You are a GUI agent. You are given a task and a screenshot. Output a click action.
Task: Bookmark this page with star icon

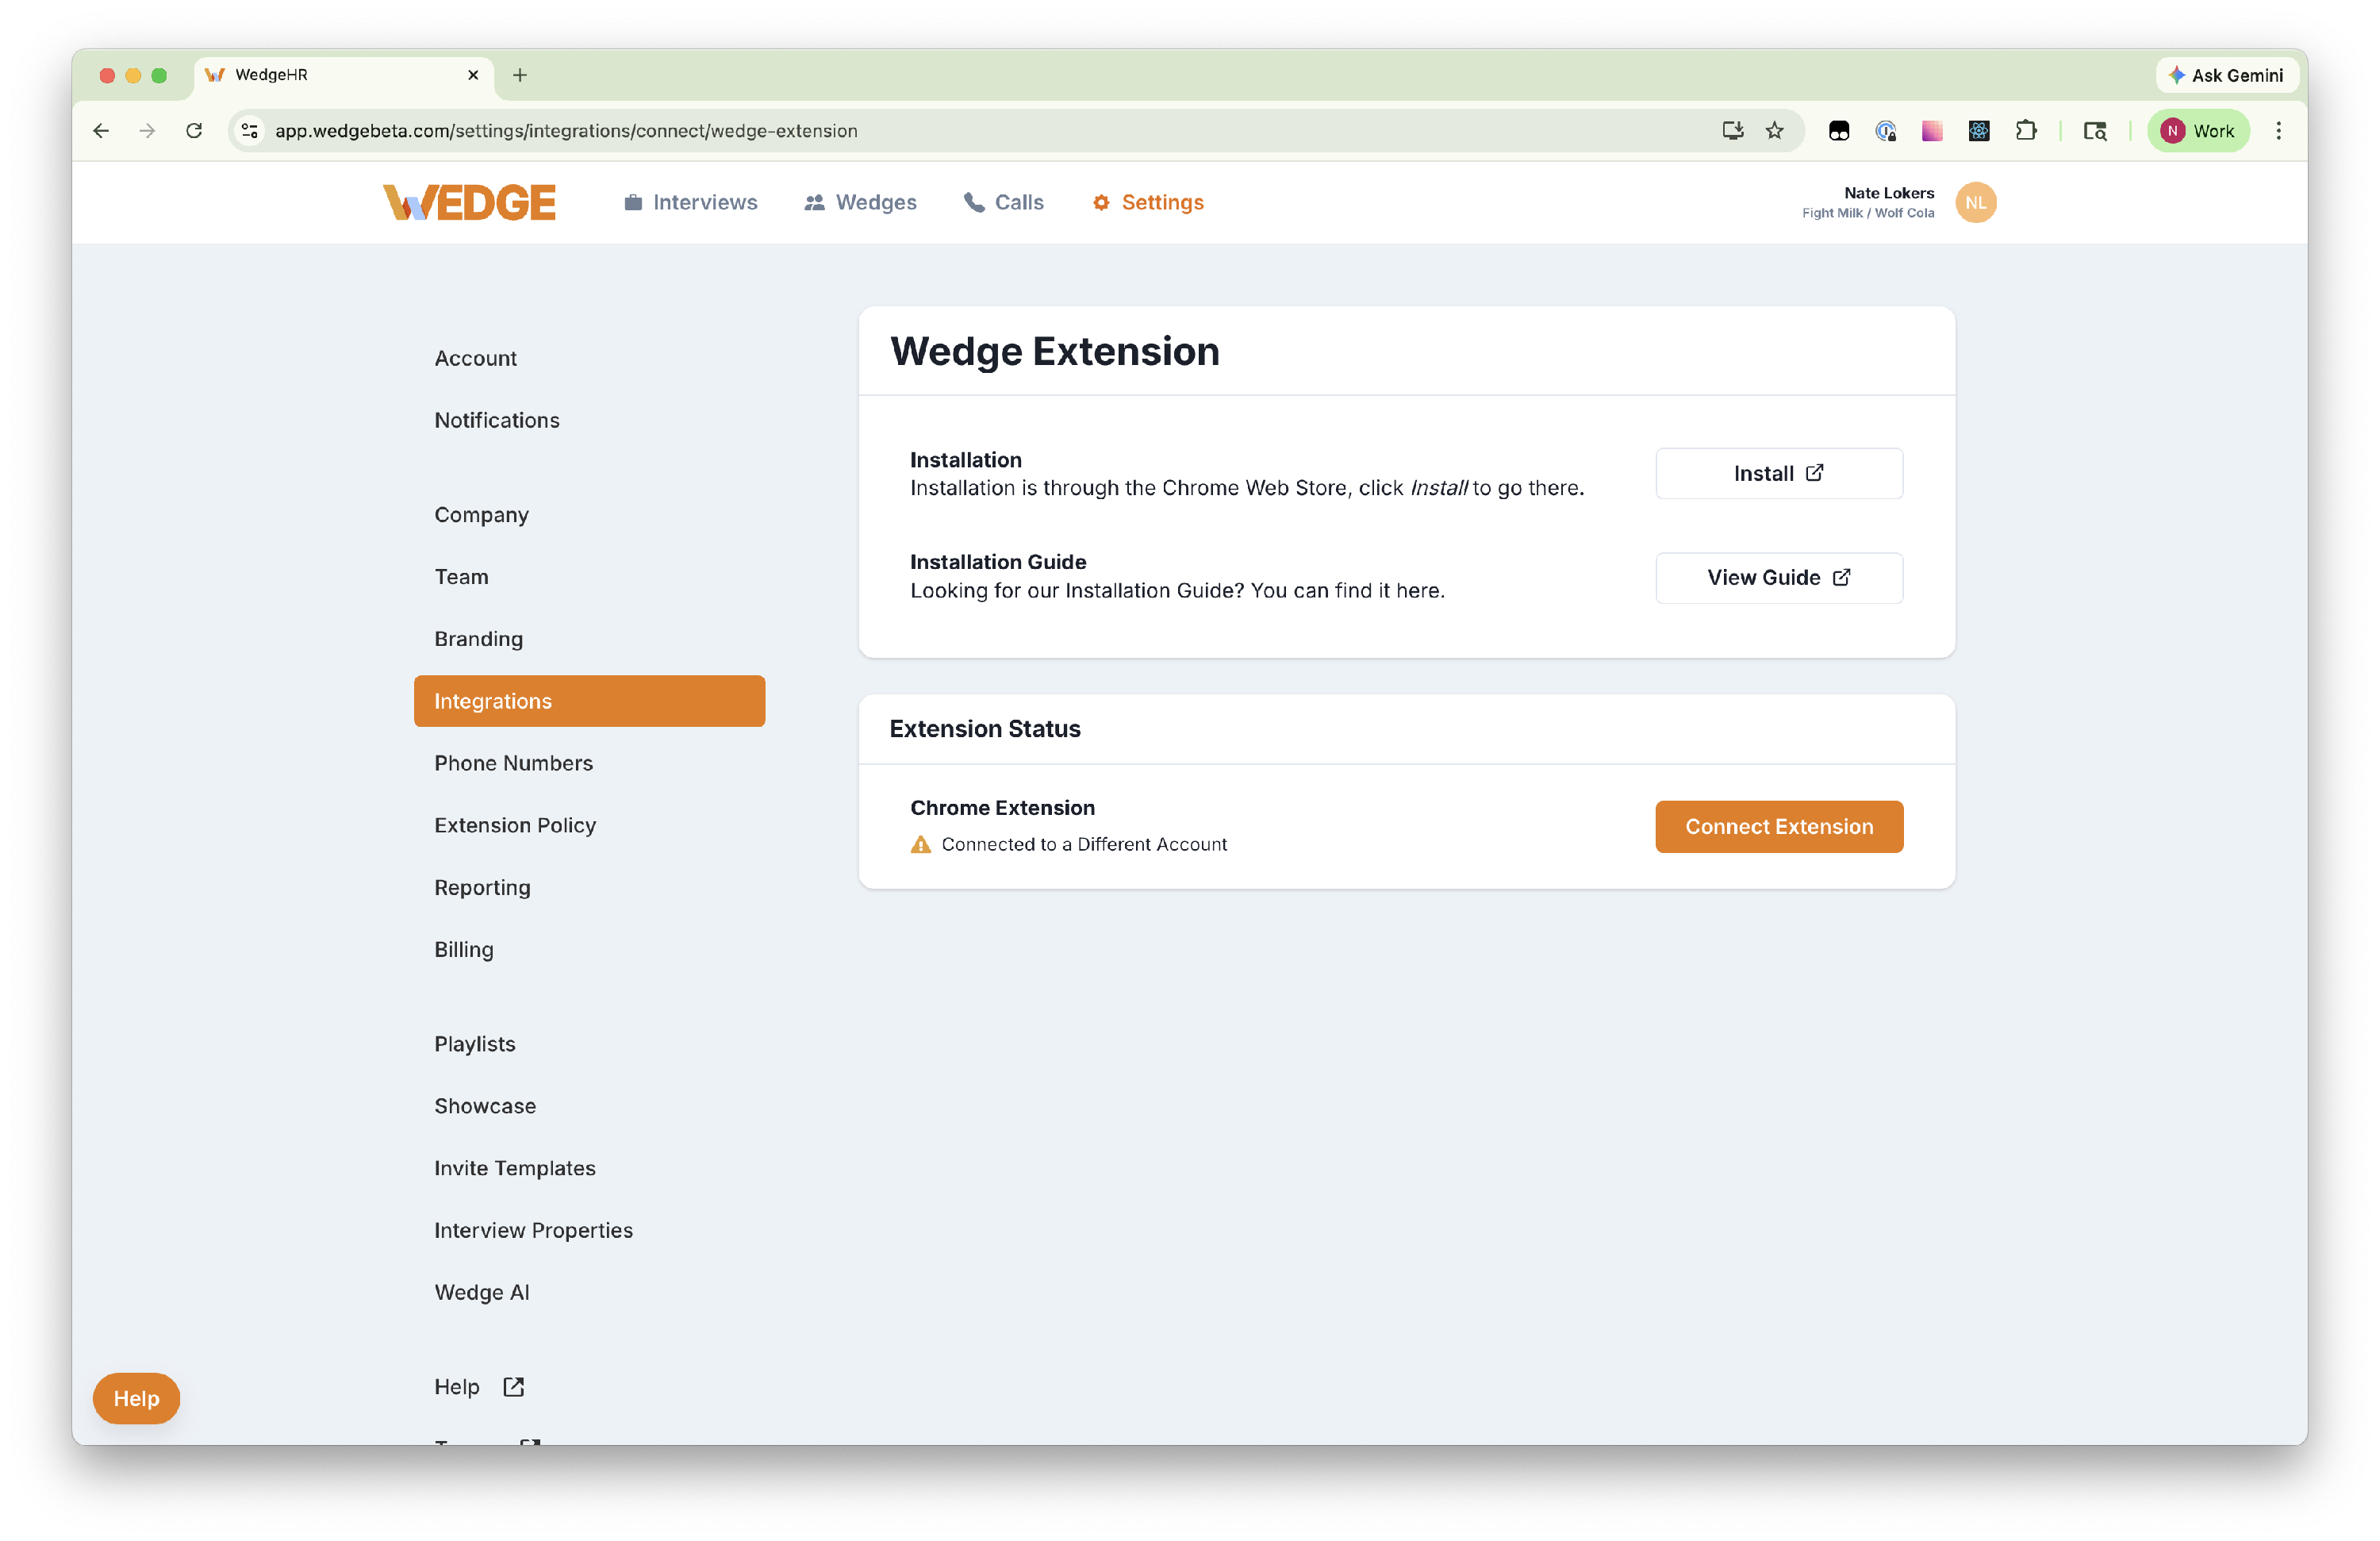[1774, 130]
